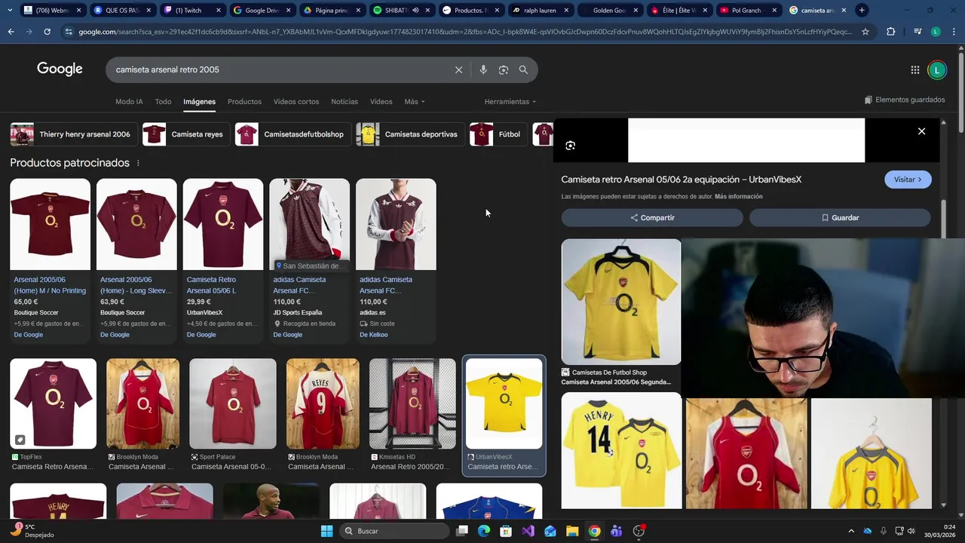Go back in Chrome
Image resolution: width=965 pixels, height=543 pixels.
pos(11,32)
